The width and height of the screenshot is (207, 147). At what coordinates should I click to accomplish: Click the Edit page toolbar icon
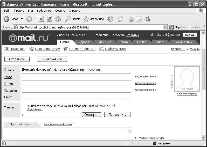139,19
